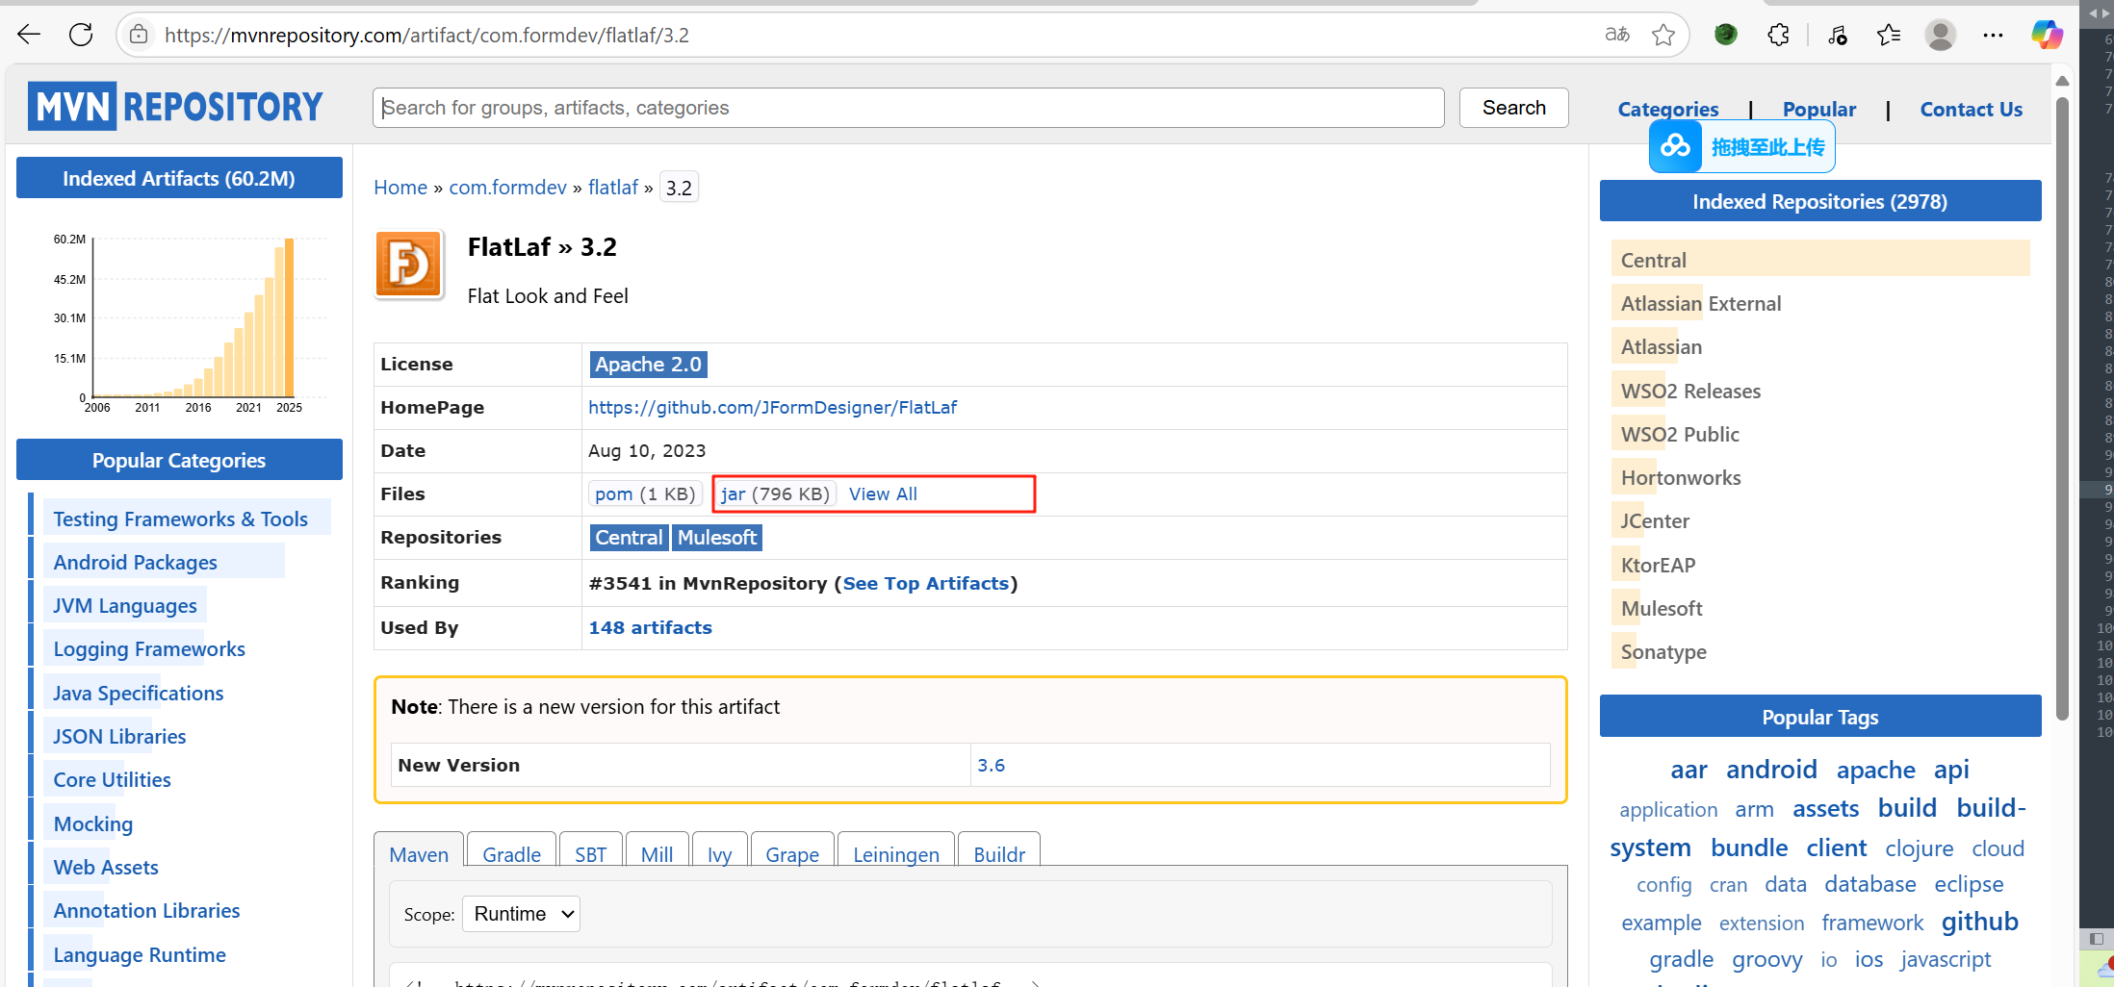Click Indexed Artifacts (60.2M) header
The width and height of the screenshot is (2114, 987).
[179, 178]
